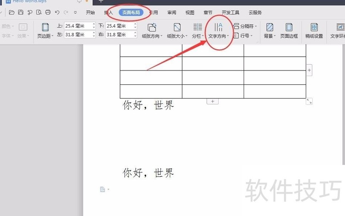Click the right margin 右 input field

(x=119, y=34)
